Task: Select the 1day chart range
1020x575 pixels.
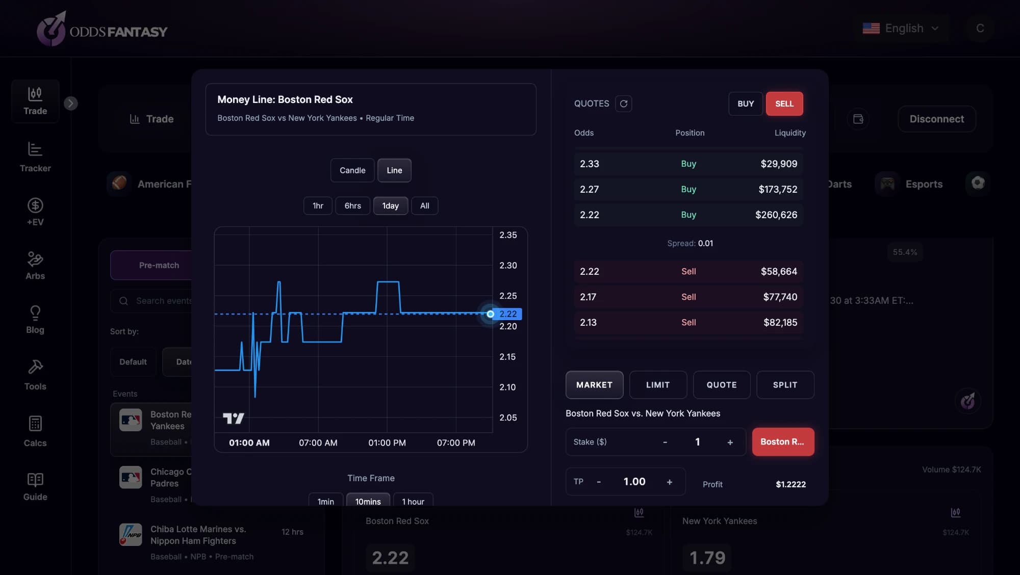Action: (391, 205)
